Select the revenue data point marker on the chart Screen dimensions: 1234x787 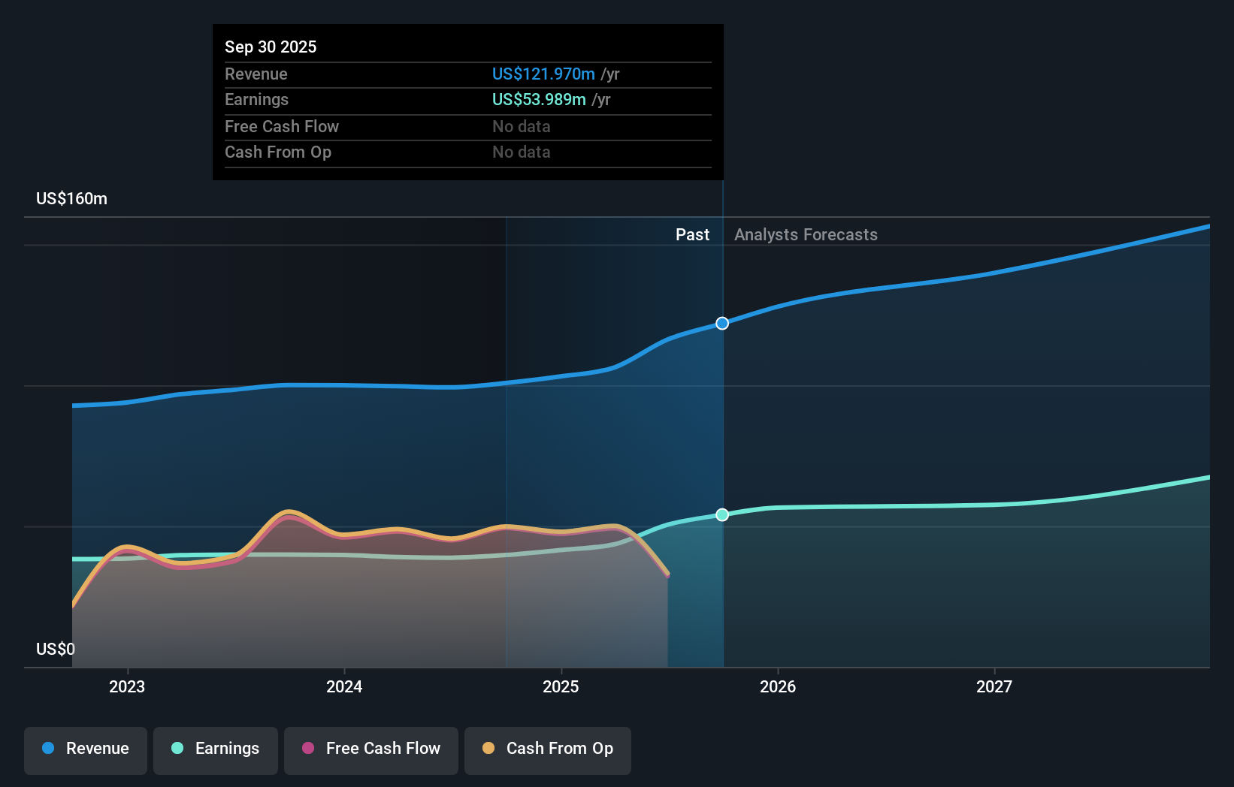click(x=722, y=323)
